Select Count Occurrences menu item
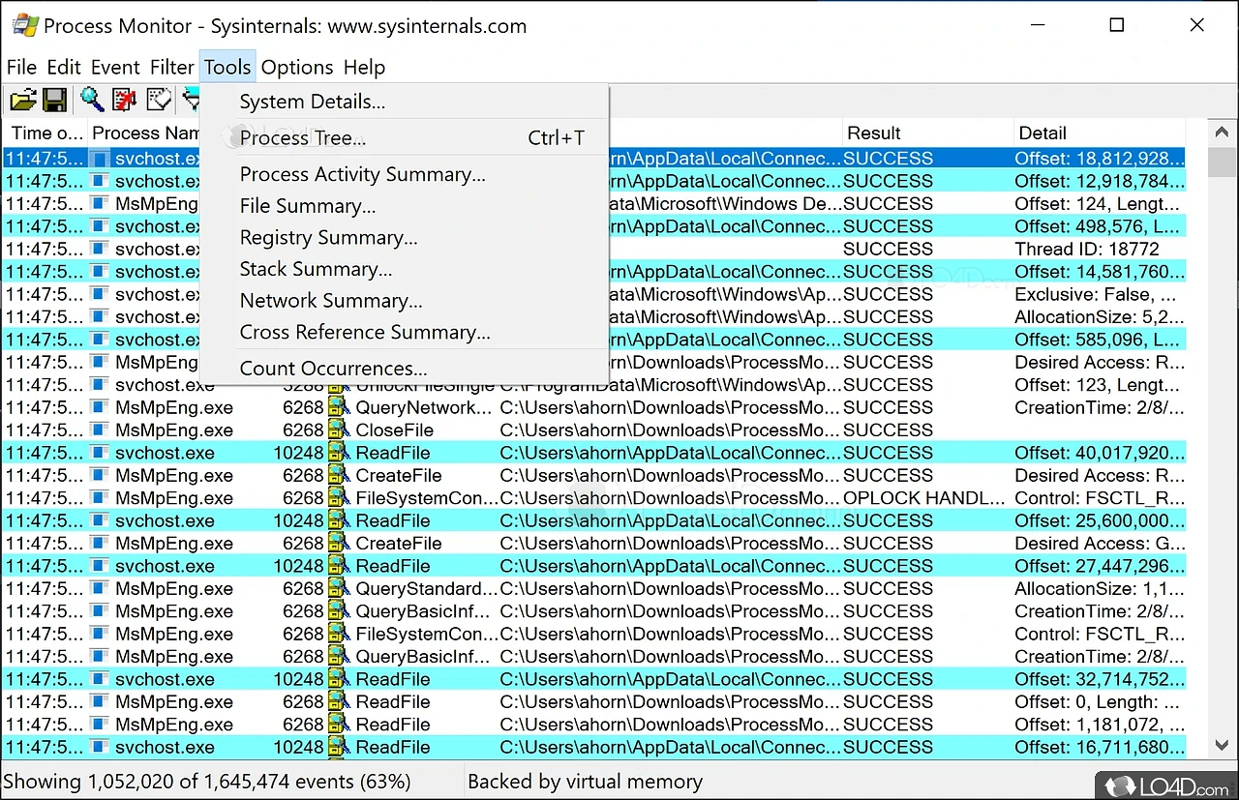This screenshot has height=800, width=1239. [333, 369]
